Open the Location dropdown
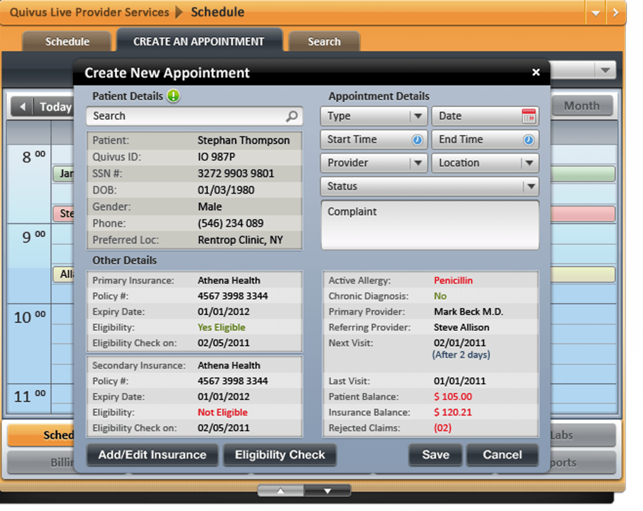 point(529,163)
